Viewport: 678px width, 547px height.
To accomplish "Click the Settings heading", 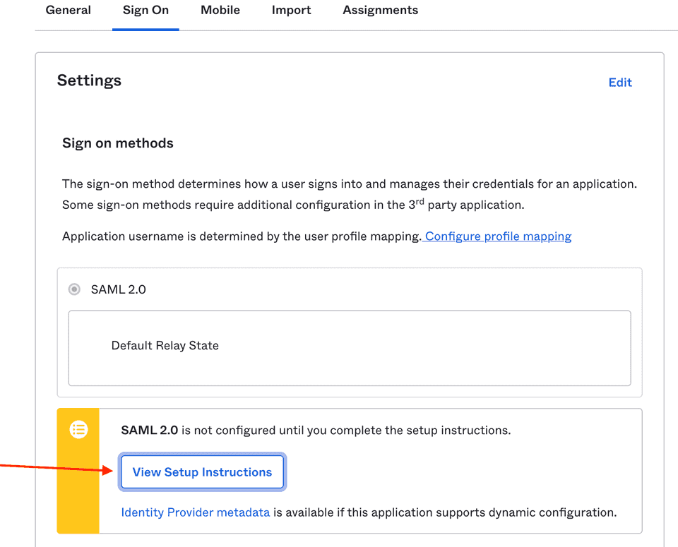I will 89,80.
